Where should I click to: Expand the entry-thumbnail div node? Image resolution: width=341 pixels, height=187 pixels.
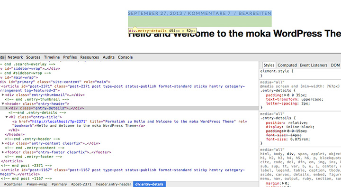point(3,95)
